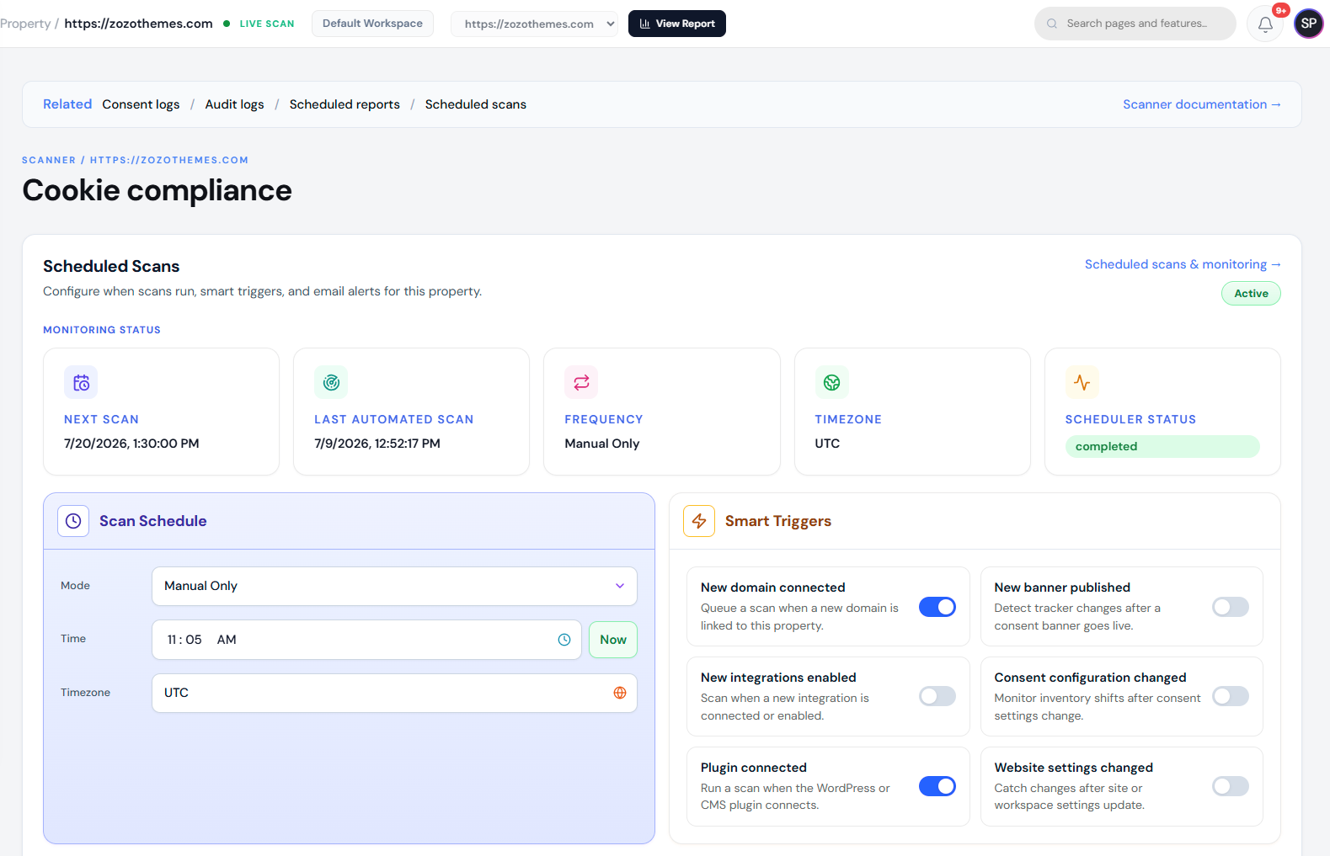This screenshot has height=856, width=1330.
Task: Open the https://zozothemes.com property selector
Action: [x=534, y=24]
